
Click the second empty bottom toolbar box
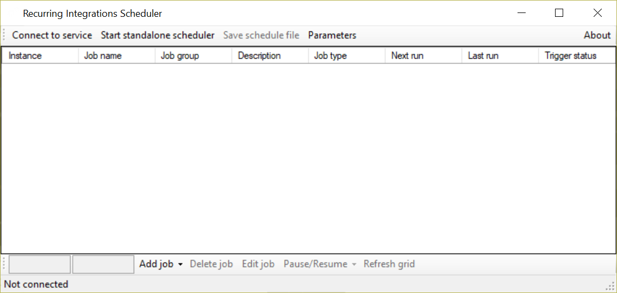tap(103, 264)
